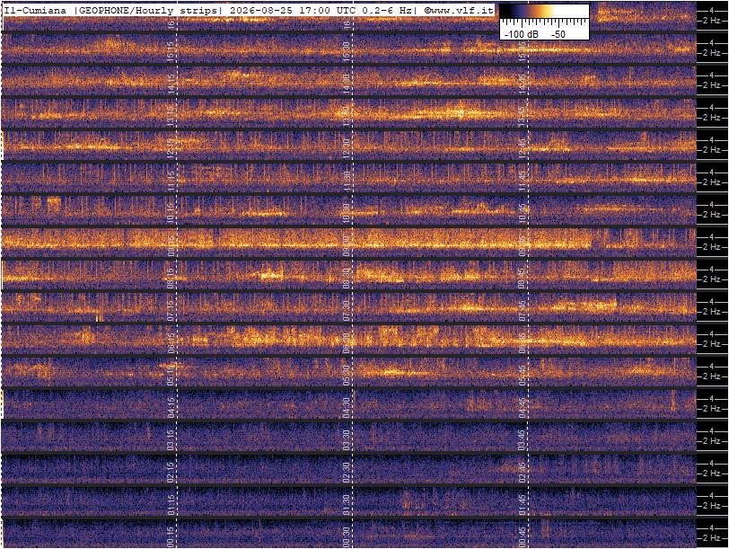Click the 04:30 time marker
The width and height of the screenshot is (729, 549).
click(x=347, y=408)
